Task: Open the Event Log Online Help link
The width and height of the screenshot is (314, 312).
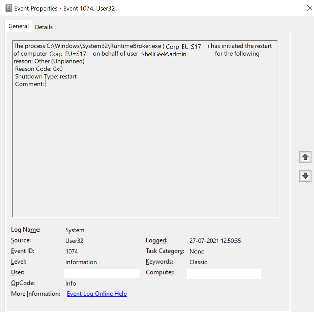Action: [97, 293]
